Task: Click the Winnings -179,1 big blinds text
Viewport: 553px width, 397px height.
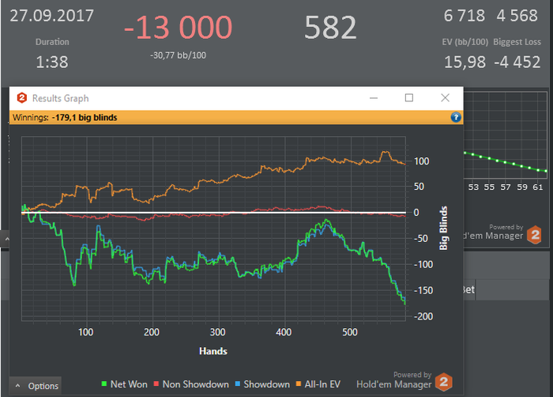Action: click(65, 117)
